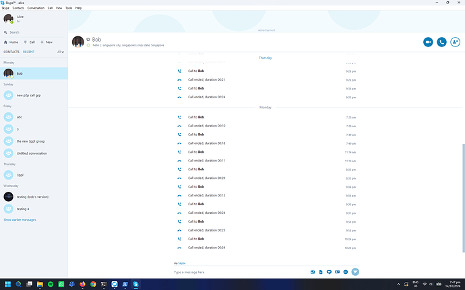The height and width of the screenshot is (290, 465).
Task: Click the taskbar clock and date
Action: click(453, 285)
